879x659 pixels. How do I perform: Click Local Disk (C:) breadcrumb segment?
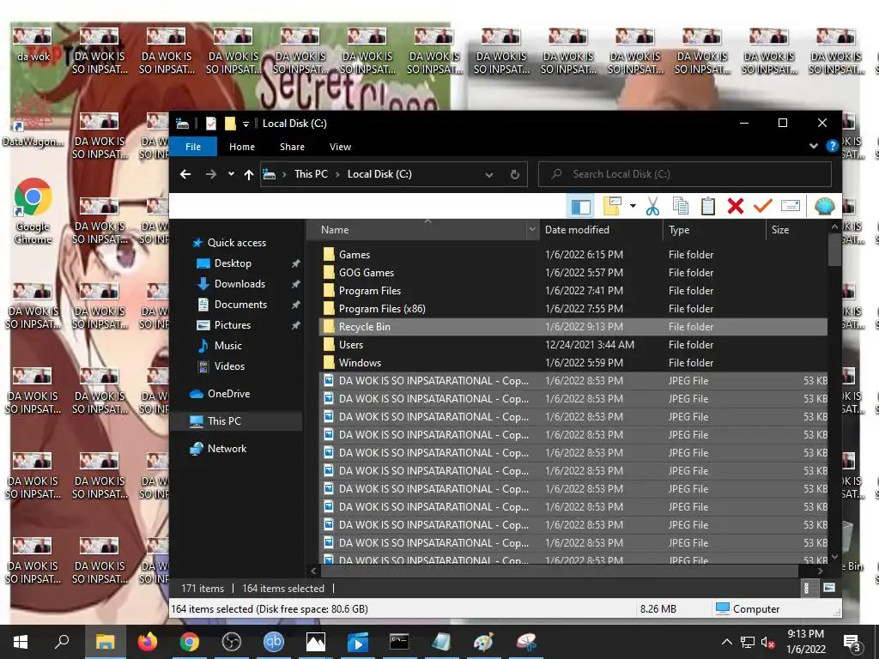(x=379, y=174)
